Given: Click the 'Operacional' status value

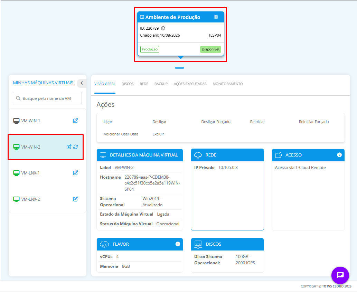Looking at the screenshot, I should (168, 224).
